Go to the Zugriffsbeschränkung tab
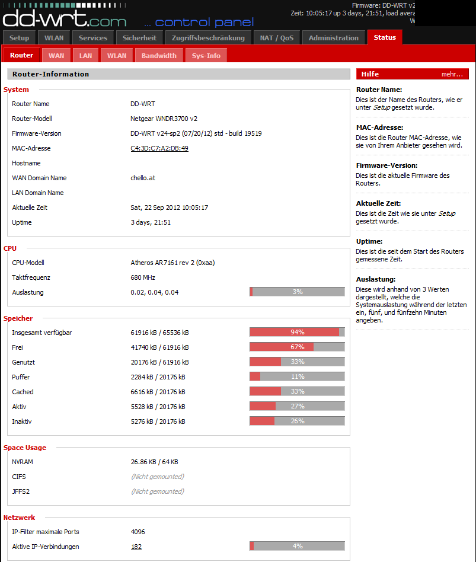476x562 pixels. [208, 37]
